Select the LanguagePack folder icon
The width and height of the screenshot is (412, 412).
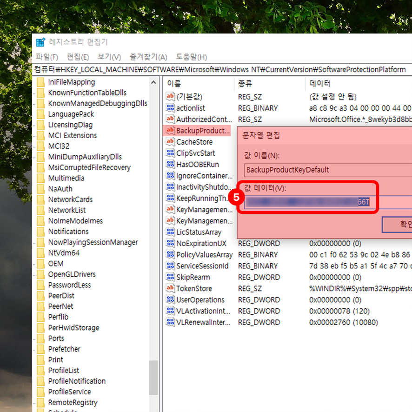[x=41, y=114]
